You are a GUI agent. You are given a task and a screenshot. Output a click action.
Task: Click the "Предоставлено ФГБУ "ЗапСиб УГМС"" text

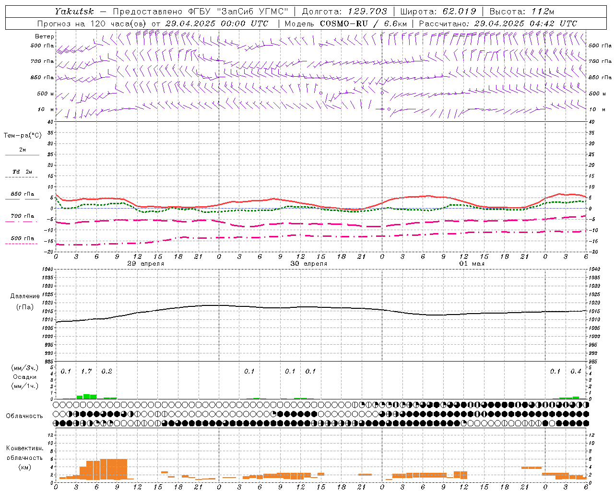(x=201, y=12)
